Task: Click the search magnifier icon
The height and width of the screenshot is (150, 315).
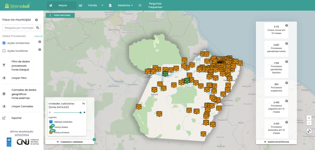Action: coord(38,28)
